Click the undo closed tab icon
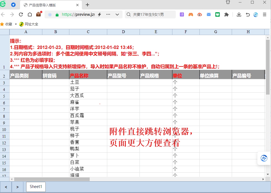The width and height of the screenshot is (271, 193). point(248,14)
